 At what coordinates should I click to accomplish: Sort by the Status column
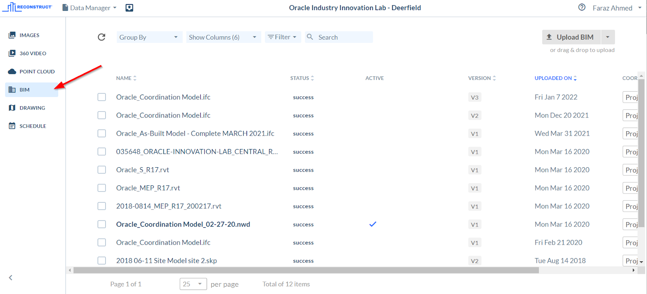coord(302,78)
